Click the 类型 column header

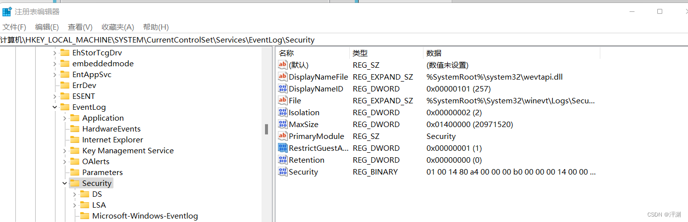click(360, 53)
